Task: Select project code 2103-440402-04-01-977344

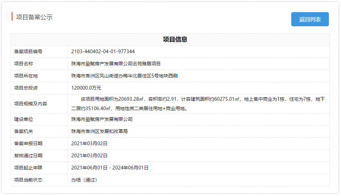Action: (103, 52)
